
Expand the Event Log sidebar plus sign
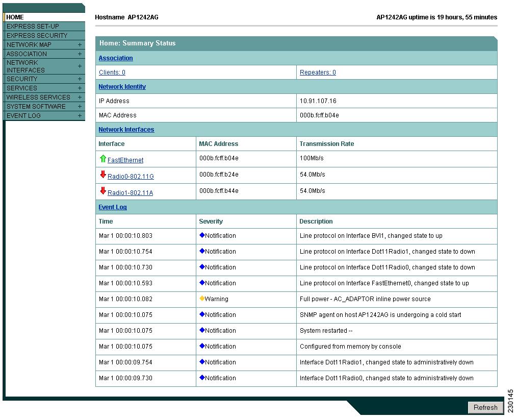[x=80, y=116]
